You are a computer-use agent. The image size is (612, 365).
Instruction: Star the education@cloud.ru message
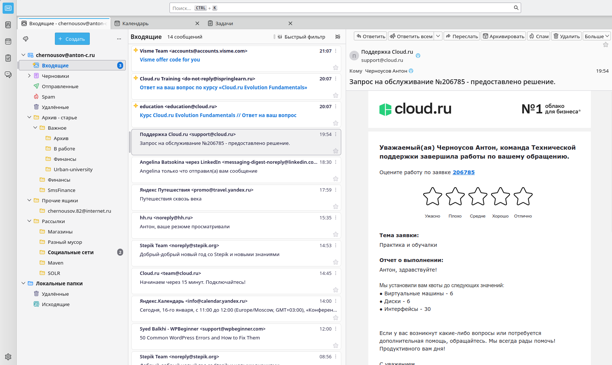tap(336, 123)
